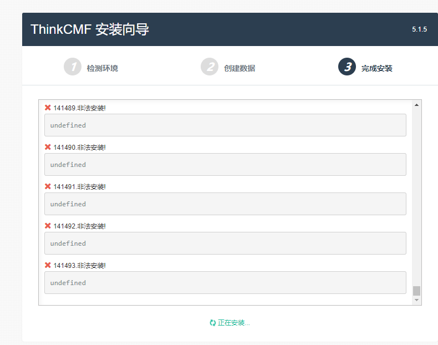Image resolution: width=438 pixels, height=345 pixels.
Task: Click the undefined box under 141489
Action: pyautogui.click(x=225, y=125)
